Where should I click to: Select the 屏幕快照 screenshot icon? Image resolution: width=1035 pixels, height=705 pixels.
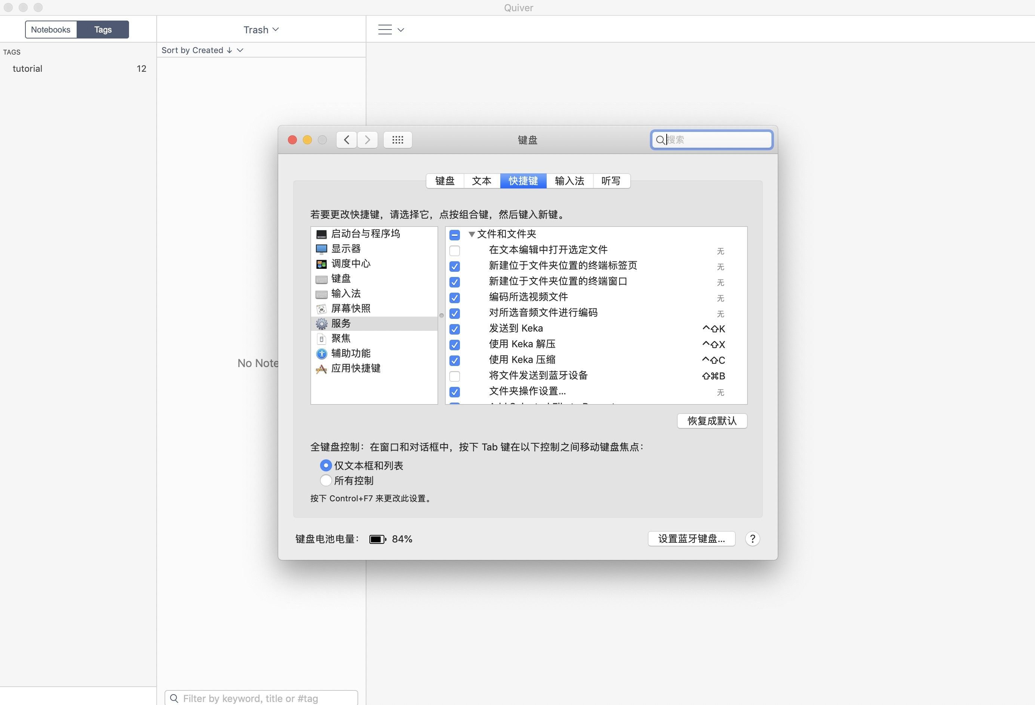(321, 309)
